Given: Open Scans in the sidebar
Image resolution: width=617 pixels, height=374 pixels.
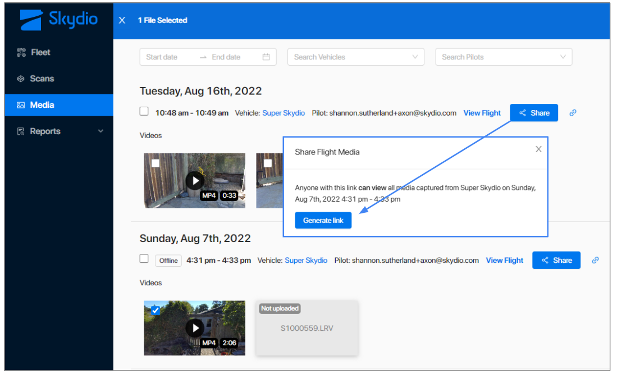Looking at the screenshot, I should [42, 79].
